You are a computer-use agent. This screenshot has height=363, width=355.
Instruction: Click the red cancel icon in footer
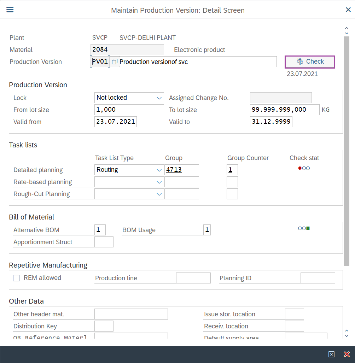pyautogui.click(x=347, y=354)
